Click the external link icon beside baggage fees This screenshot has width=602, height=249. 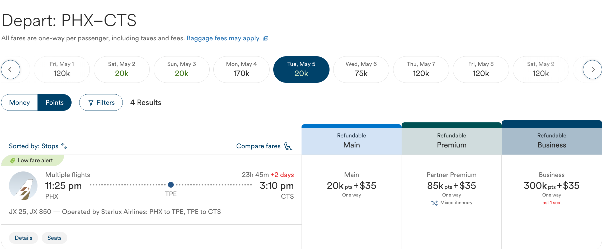tap(266, 39)
